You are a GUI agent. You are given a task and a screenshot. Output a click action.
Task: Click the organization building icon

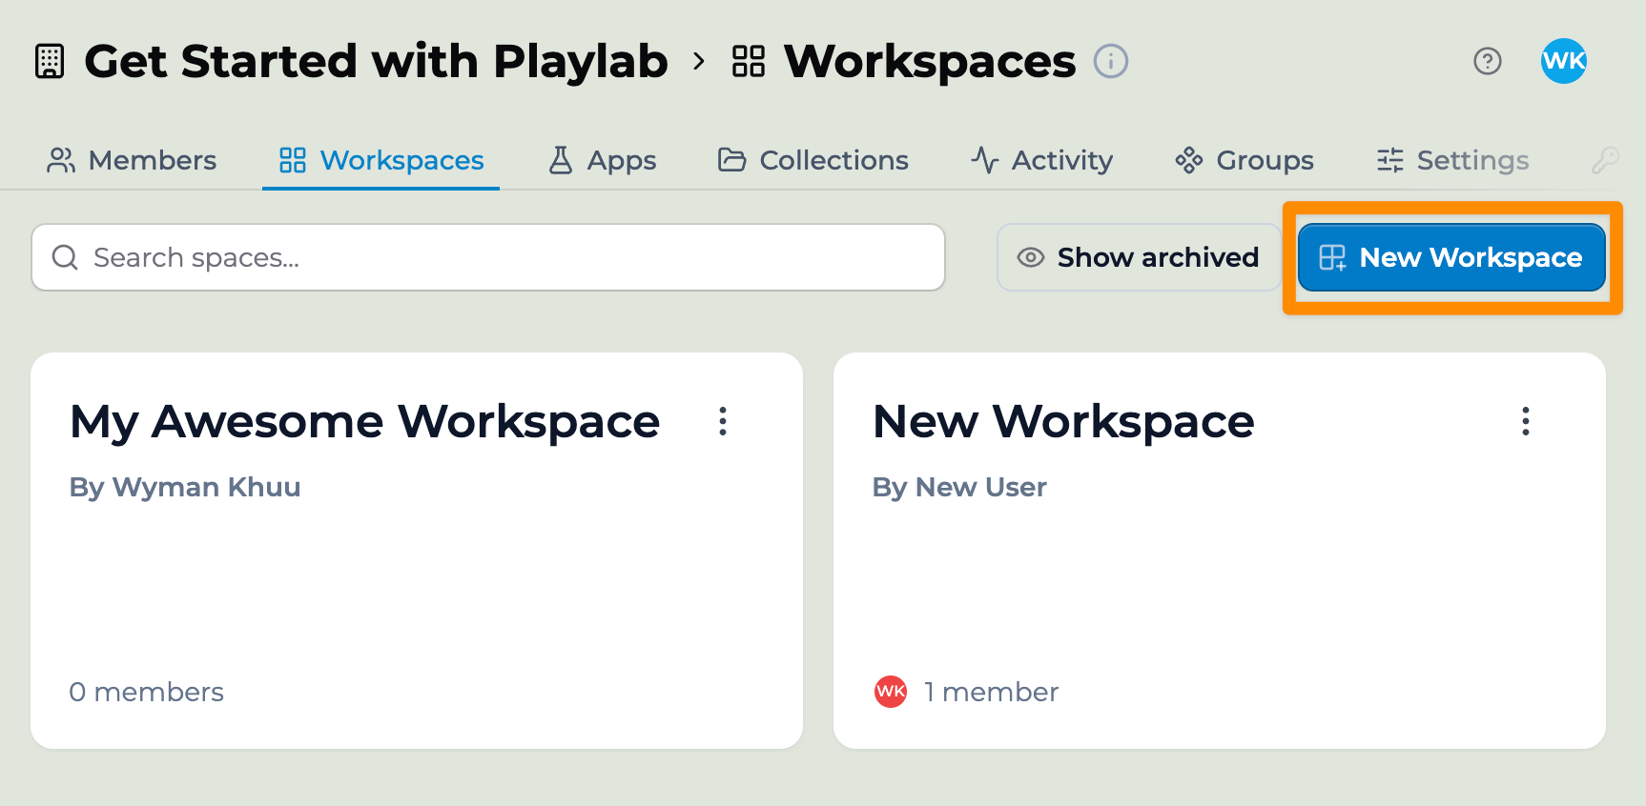click(x=50, y=61)
